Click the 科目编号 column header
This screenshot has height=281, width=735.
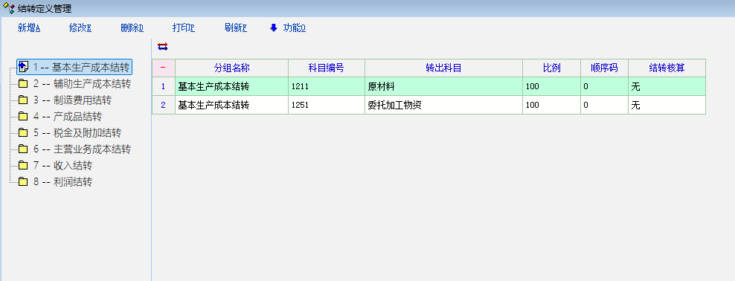click(327, 68)
